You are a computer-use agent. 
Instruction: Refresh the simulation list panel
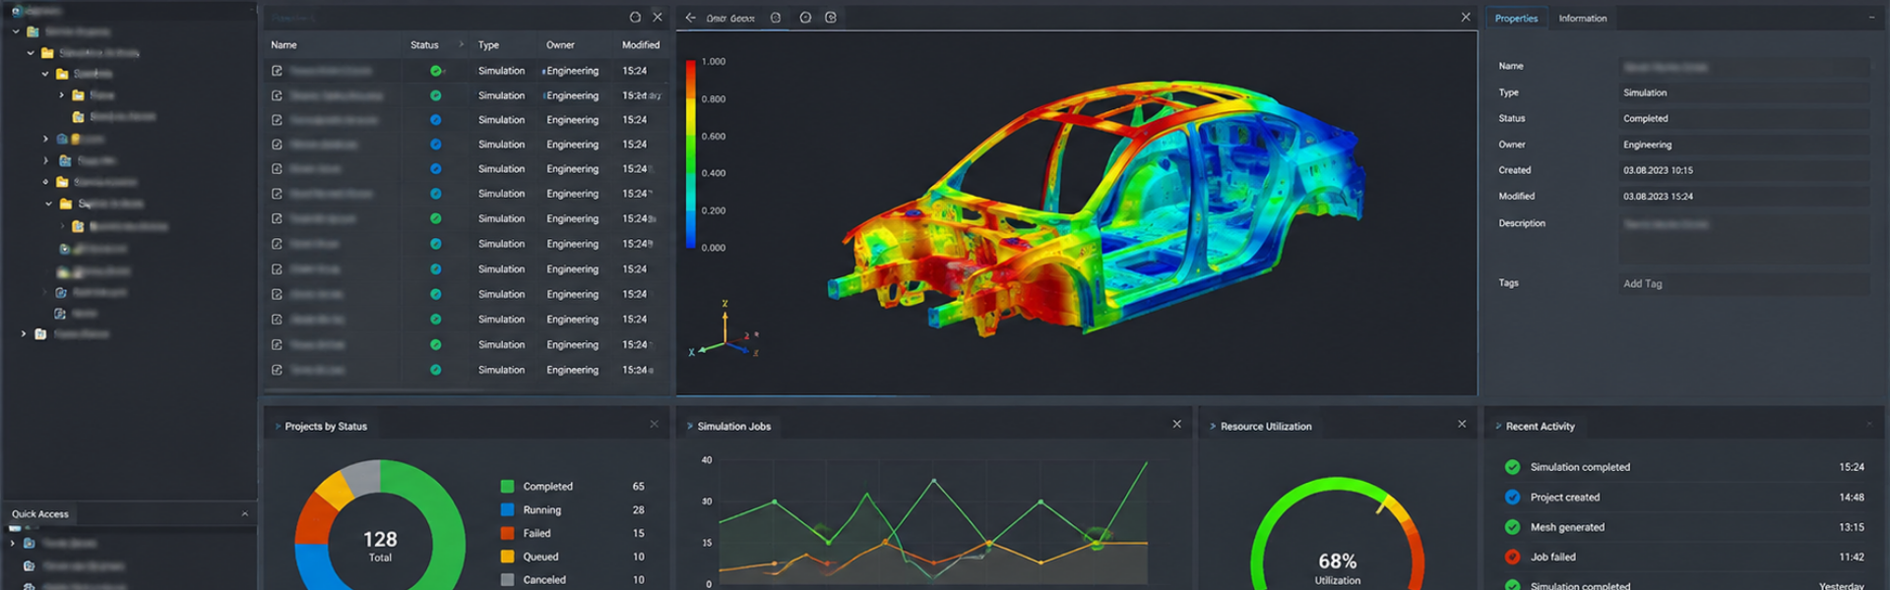635,18
